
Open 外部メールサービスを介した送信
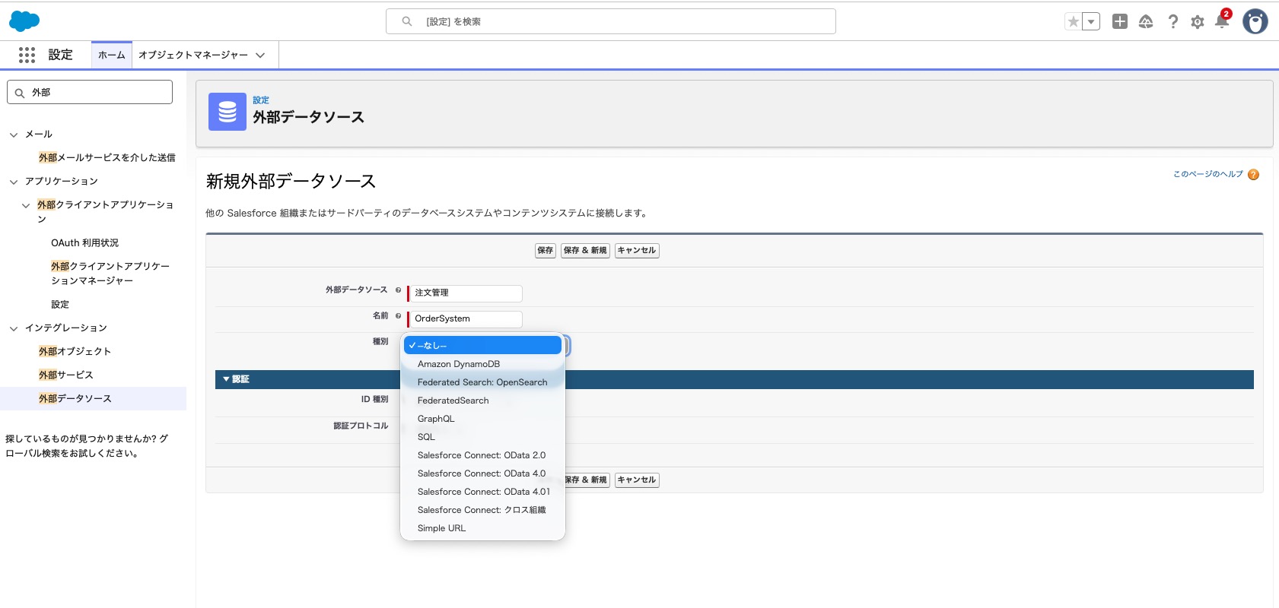coord(107,158)
